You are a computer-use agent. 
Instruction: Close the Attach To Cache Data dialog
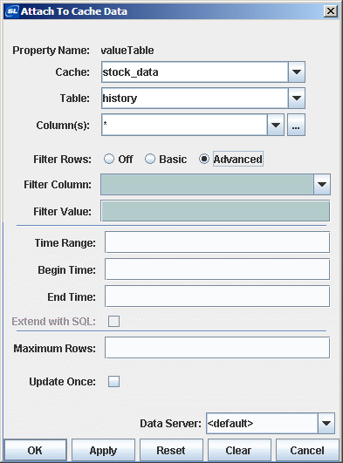(331, 11)
